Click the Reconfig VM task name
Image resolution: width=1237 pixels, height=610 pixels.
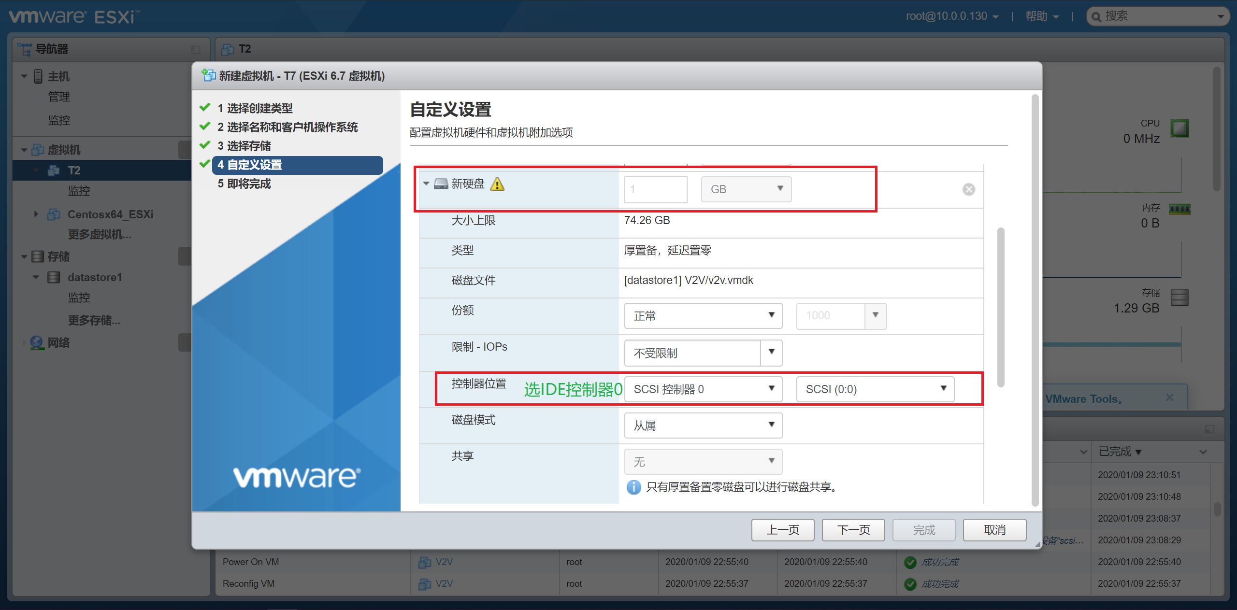pyautogui.click(x=248, y=583)
